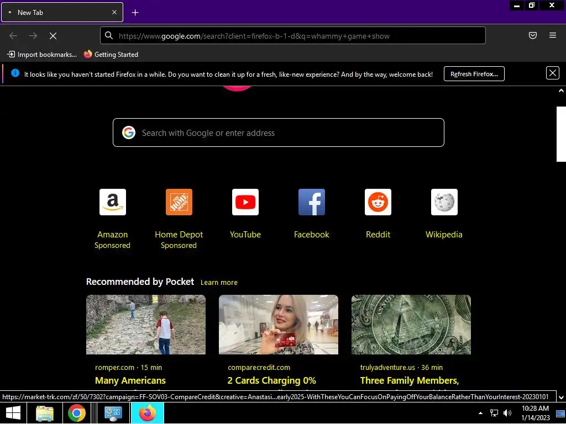Screen dimensions: 566x424
Task: Click the Recommended by Pocket heading
Action: [x=140, y=282]
